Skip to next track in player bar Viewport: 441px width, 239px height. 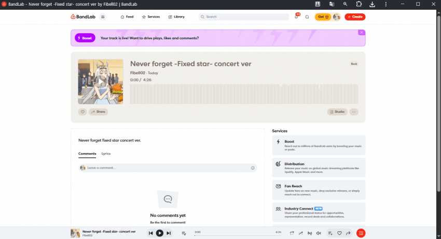click(169, 233)
